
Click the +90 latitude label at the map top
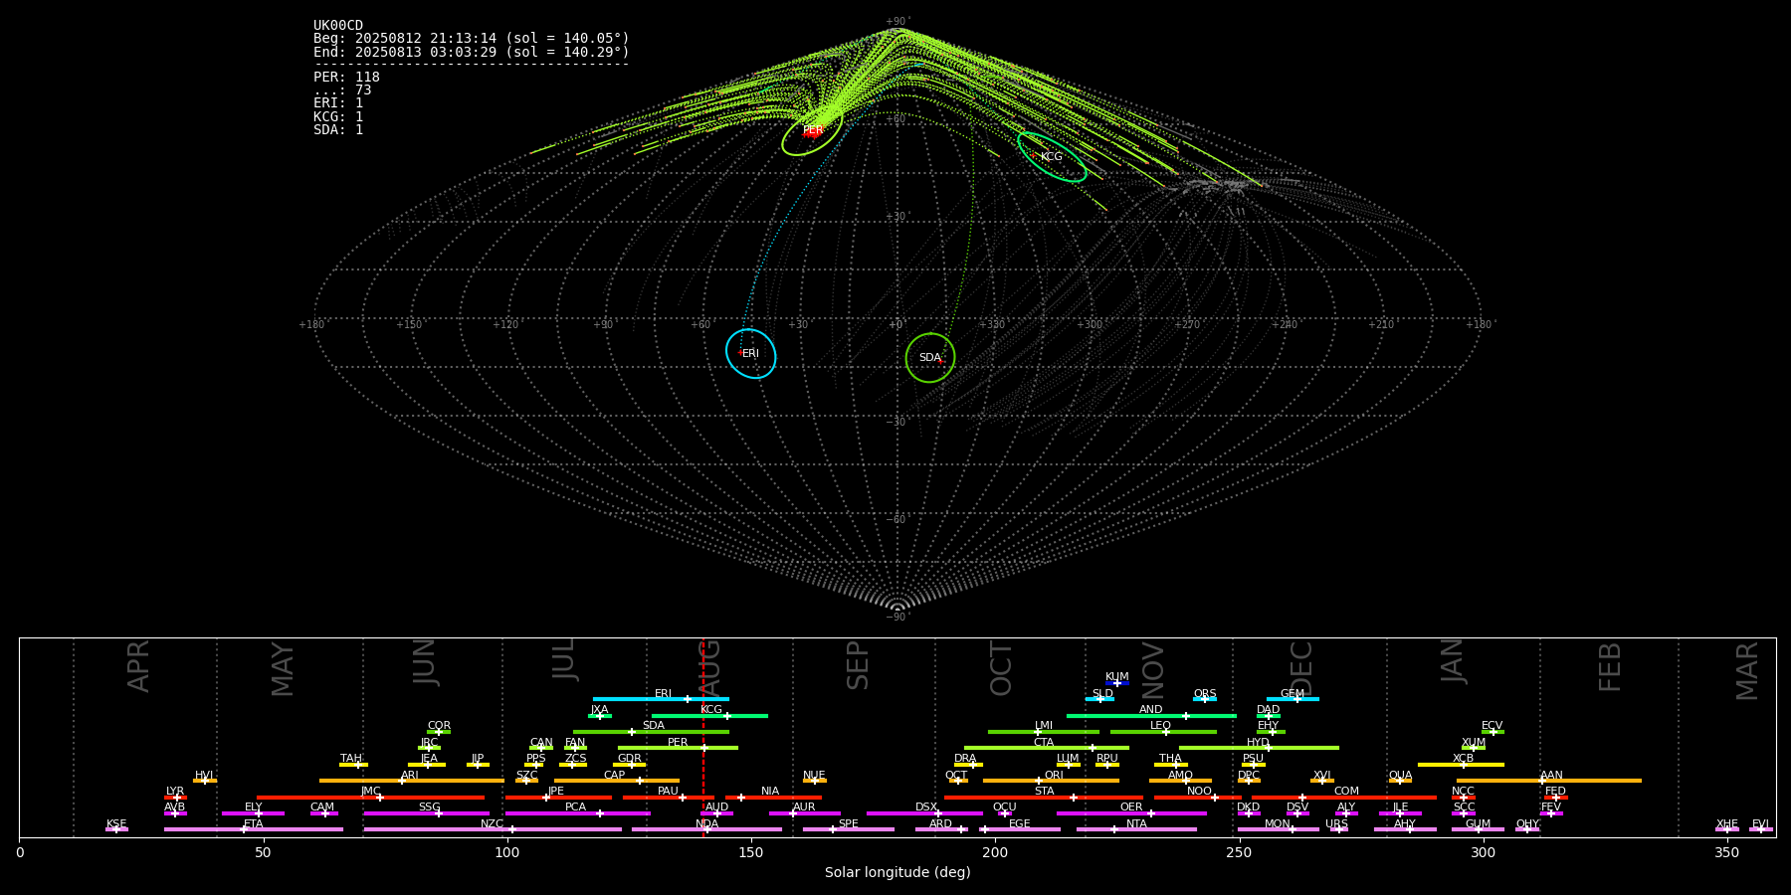pos(896,21)
